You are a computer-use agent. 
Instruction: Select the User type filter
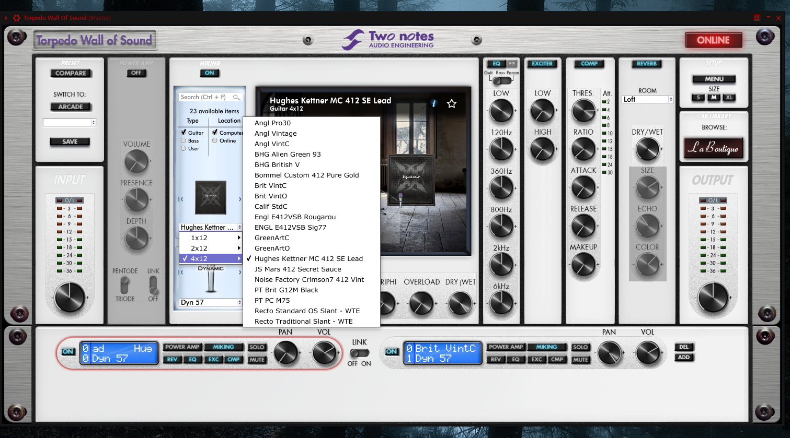184,148
